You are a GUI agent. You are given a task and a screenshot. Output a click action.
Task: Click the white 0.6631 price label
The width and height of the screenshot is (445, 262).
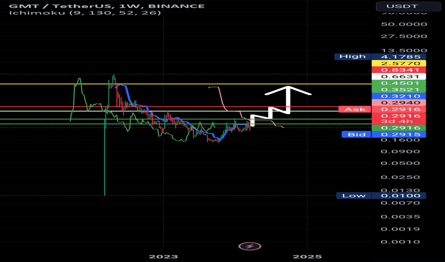[399, 77]
